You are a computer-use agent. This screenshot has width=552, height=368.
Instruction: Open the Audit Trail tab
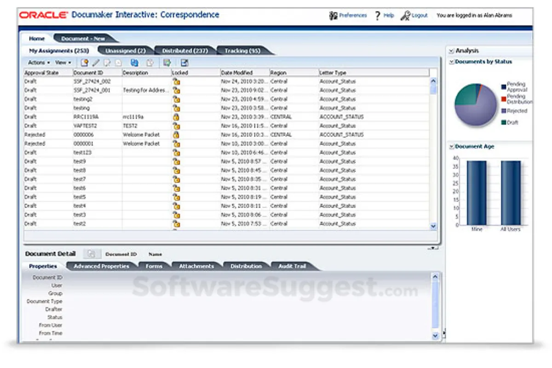point(292,266)
